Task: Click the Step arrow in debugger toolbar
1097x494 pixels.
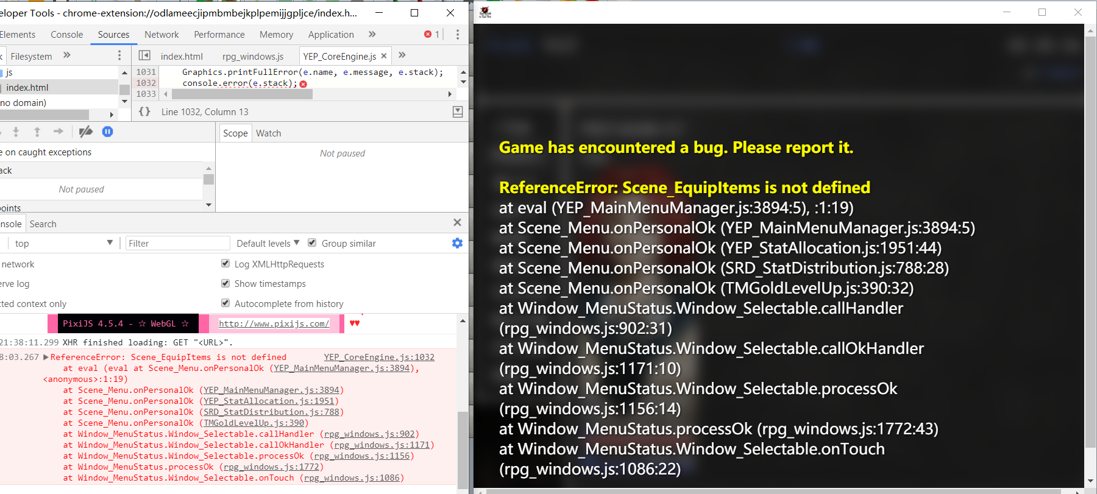Action: tap(59, 132)
